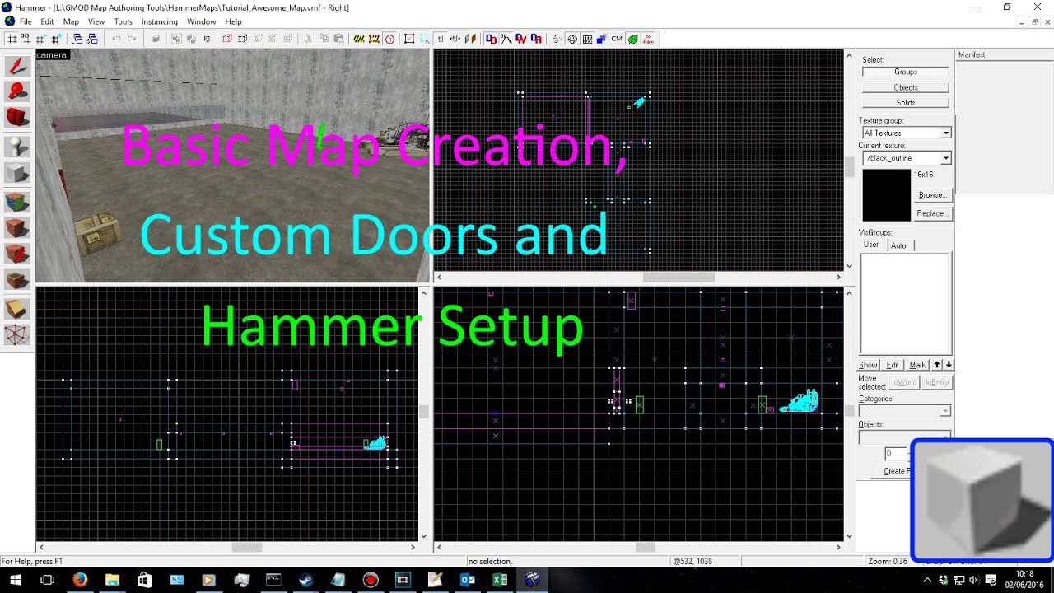Toggle the 2D grid display
The width and height of the screenshot is (1054, 593).
tap(12, 39)
